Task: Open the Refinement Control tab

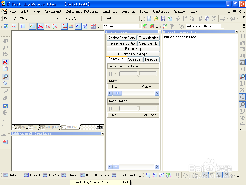Action: point(122,43)
